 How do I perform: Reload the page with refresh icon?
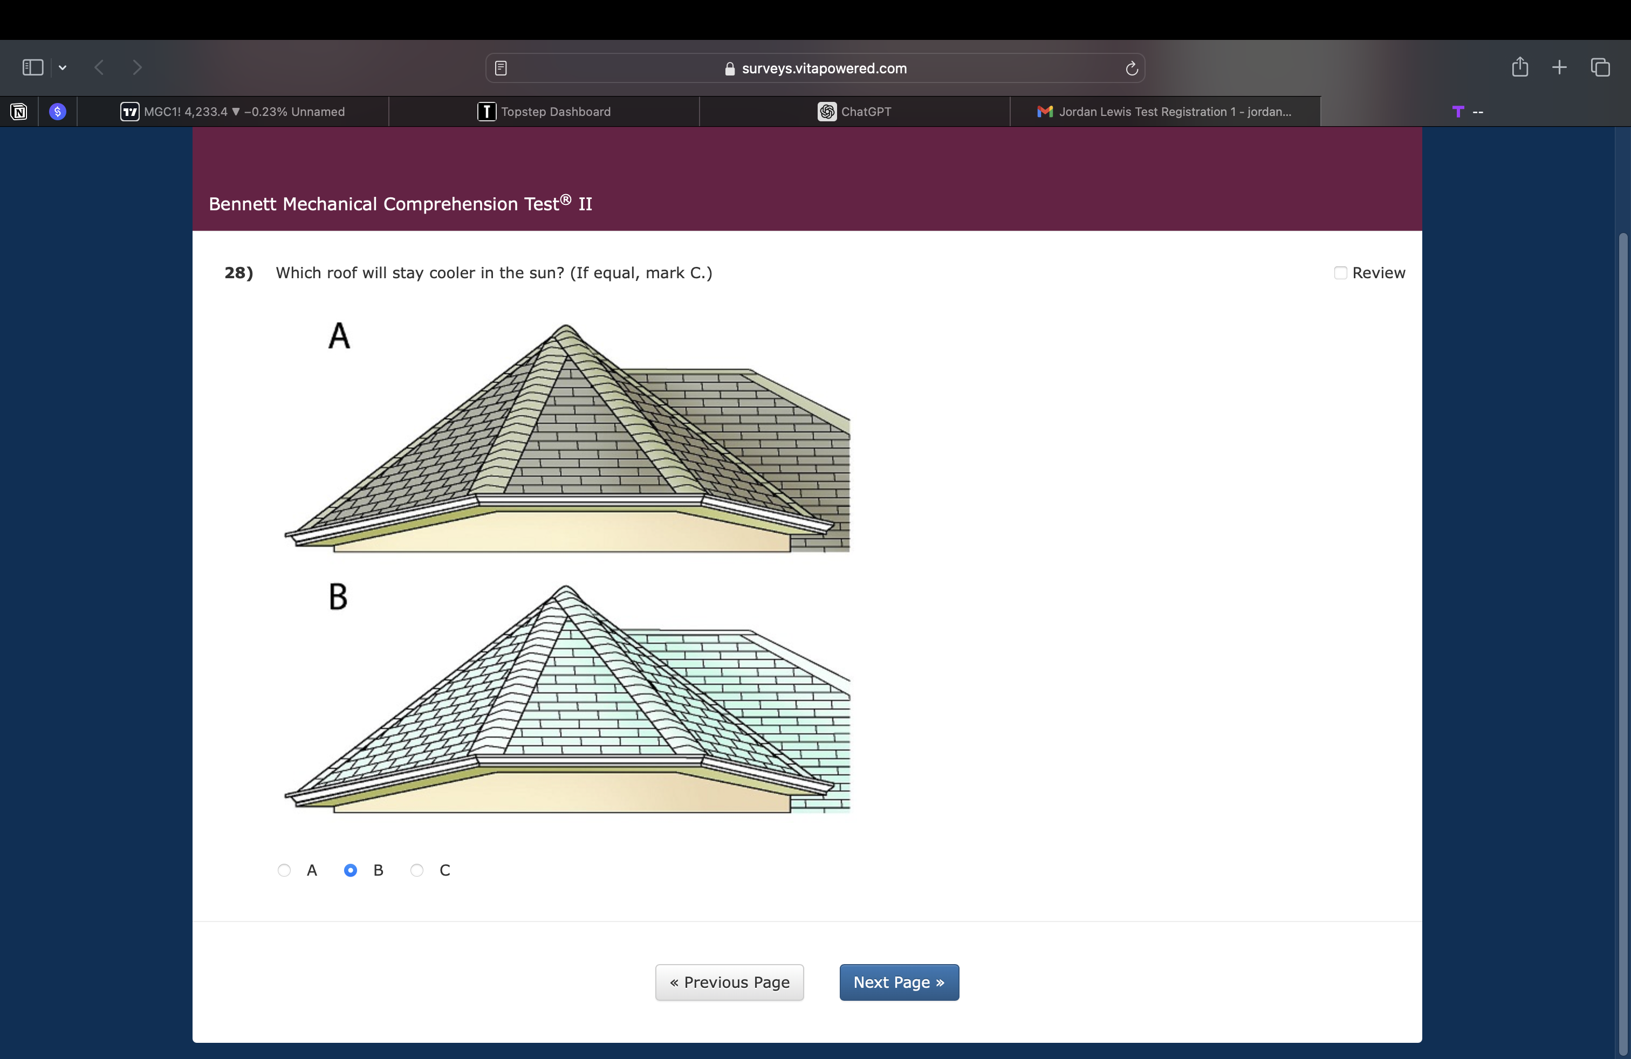click(x=1132, y=68)
